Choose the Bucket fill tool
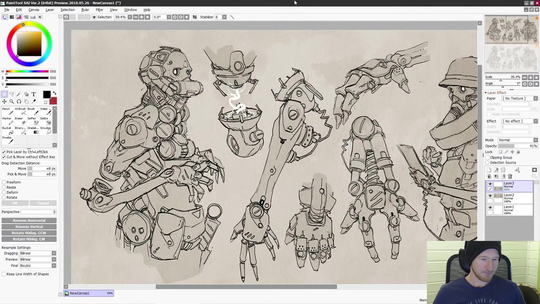 click(x=8, y=131)
